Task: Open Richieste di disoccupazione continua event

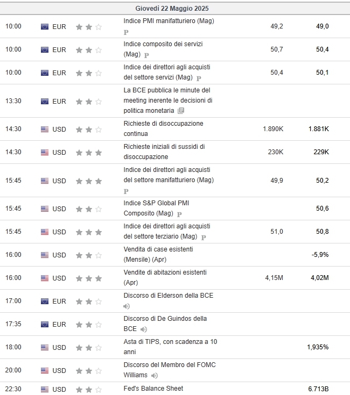Action: pos(163,129)
